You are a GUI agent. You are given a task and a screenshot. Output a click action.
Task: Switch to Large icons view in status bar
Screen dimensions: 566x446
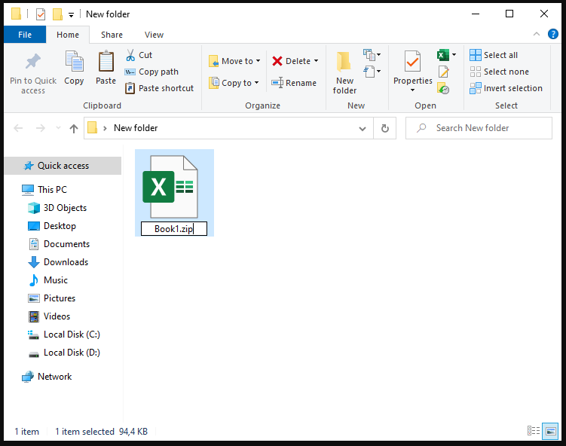(550, 431)
